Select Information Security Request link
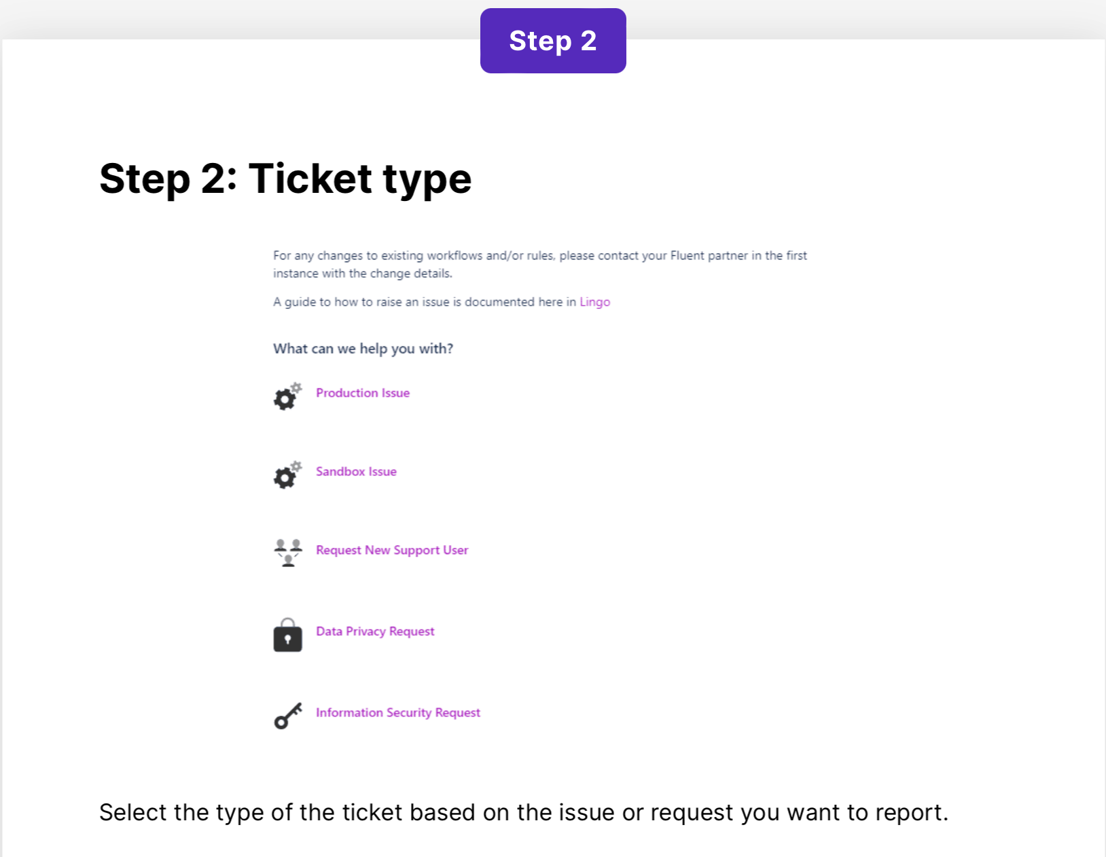Image resolution: width=1106 pixels, height=857 pixels. coord(398,712)
